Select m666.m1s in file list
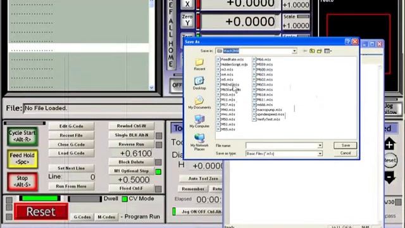The width and height of the screenshot is (405, 228). pos(263,104)
